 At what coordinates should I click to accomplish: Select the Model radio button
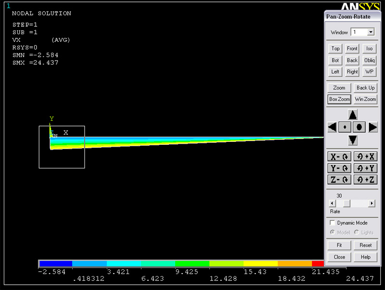coord(333,232)
